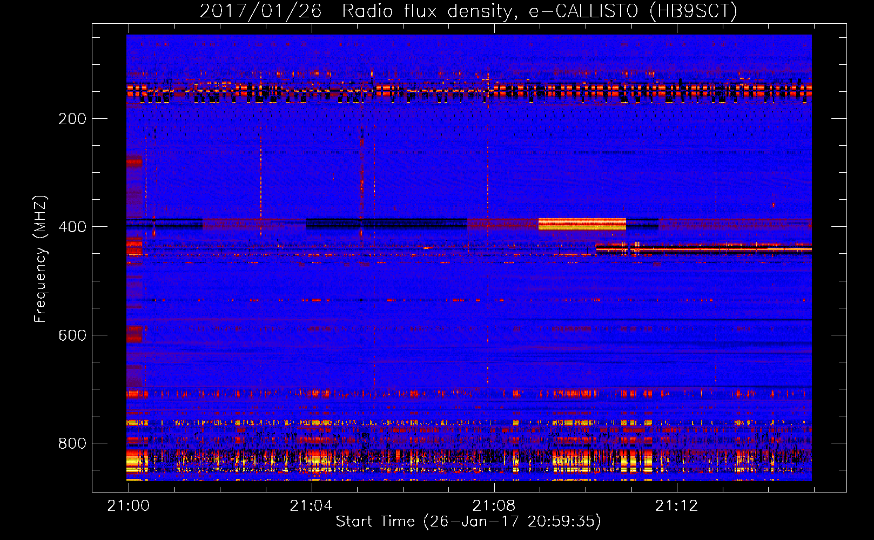Click the 'Frequency (MHZ)' axis label
The width and height of the screenshot is (874, 540).
pos(40,259)
